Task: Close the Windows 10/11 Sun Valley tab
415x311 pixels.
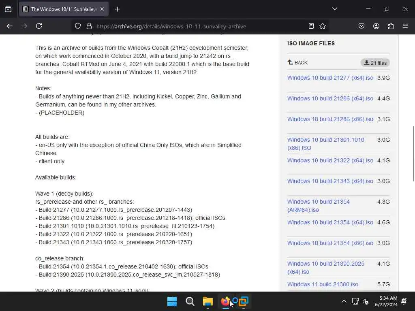Action: (102, 9)
